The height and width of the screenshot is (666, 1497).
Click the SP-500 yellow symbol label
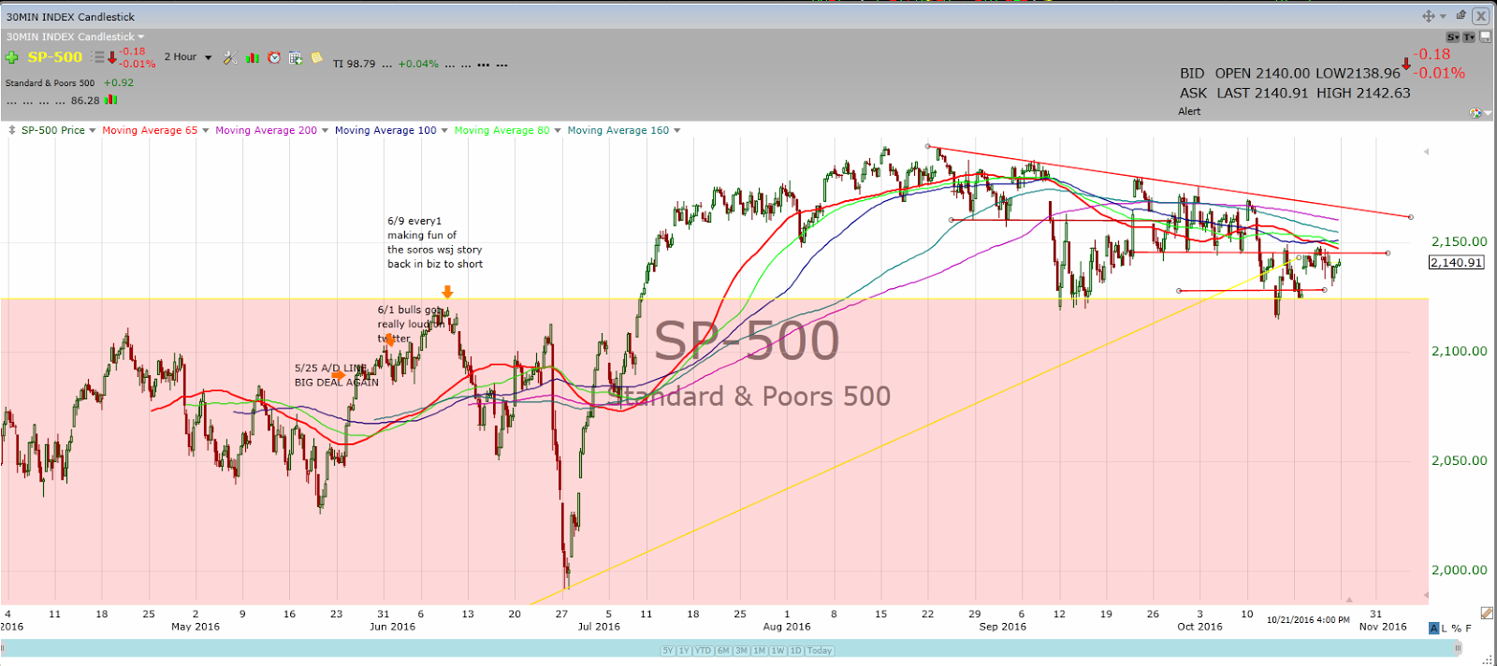55,57
